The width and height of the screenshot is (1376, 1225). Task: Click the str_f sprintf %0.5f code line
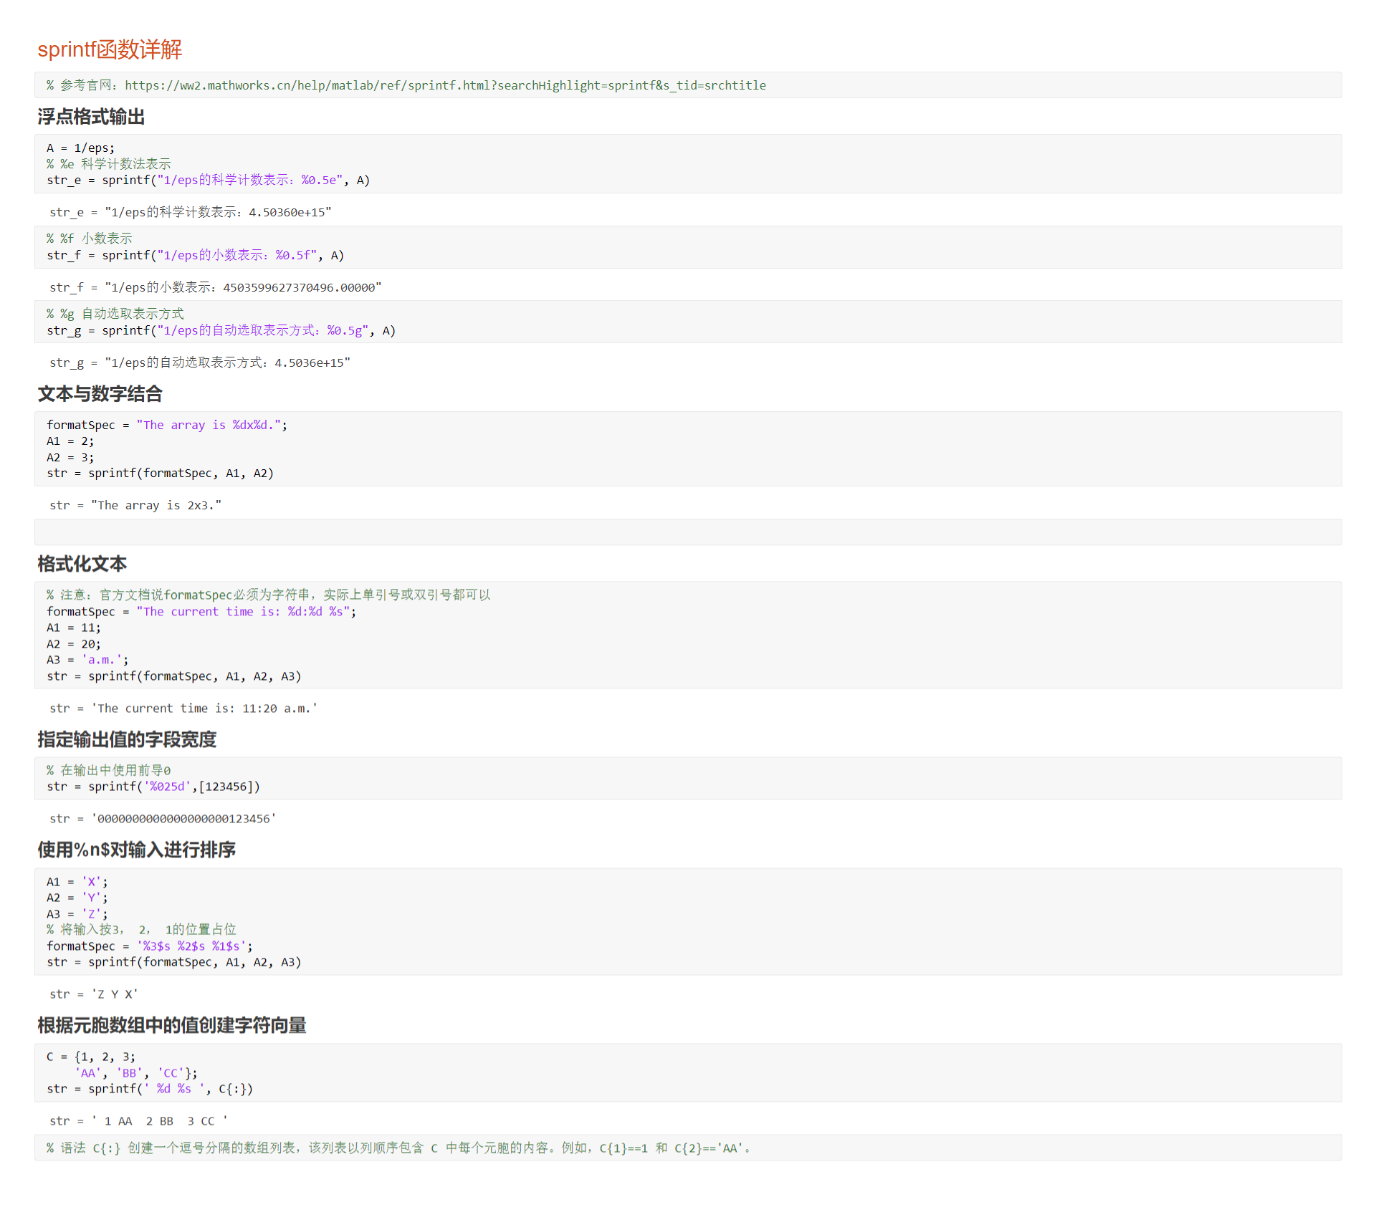(195, 256)
